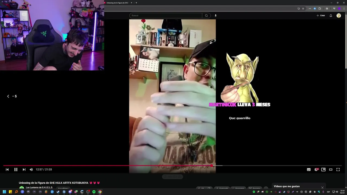Install app from the address bar icon
The height and width of the screenshot is (195, 347).
[299, 8]
